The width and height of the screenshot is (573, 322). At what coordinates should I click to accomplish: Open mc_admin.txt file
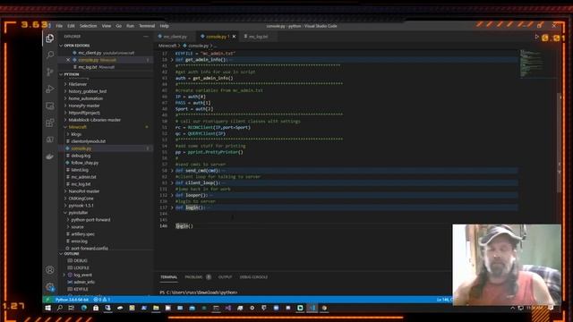tap(83, 177)
